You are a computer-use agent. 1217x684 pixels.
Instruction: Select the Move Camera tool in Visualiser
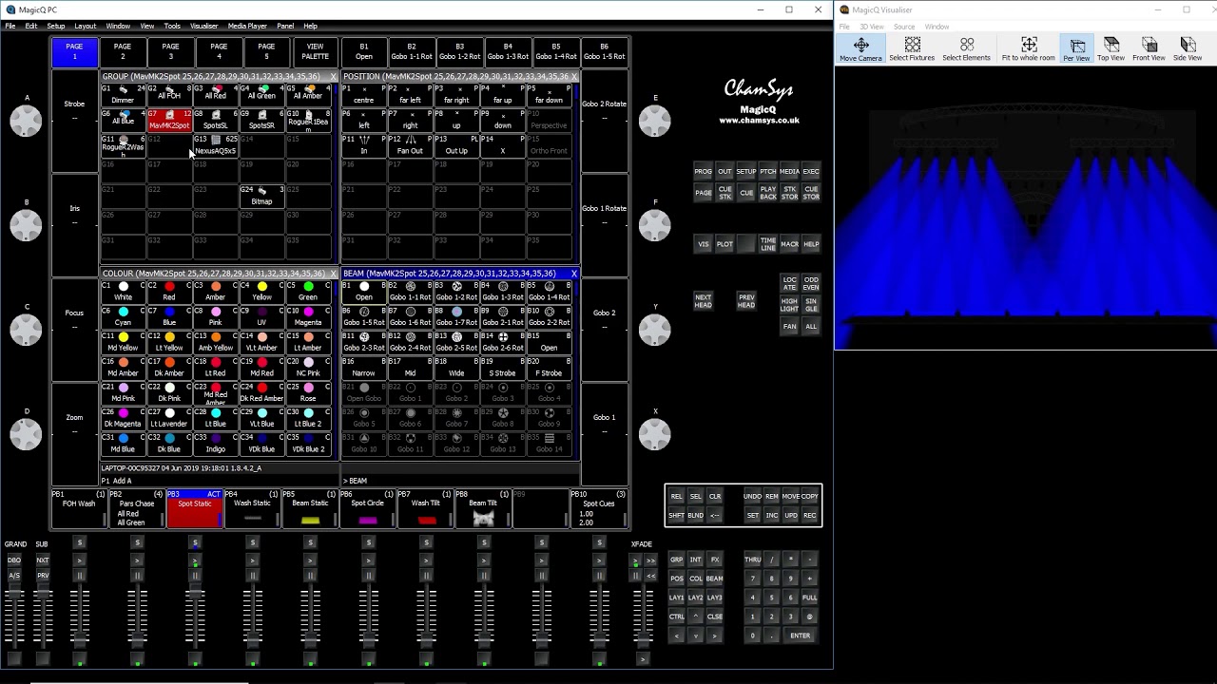(860, 49)
